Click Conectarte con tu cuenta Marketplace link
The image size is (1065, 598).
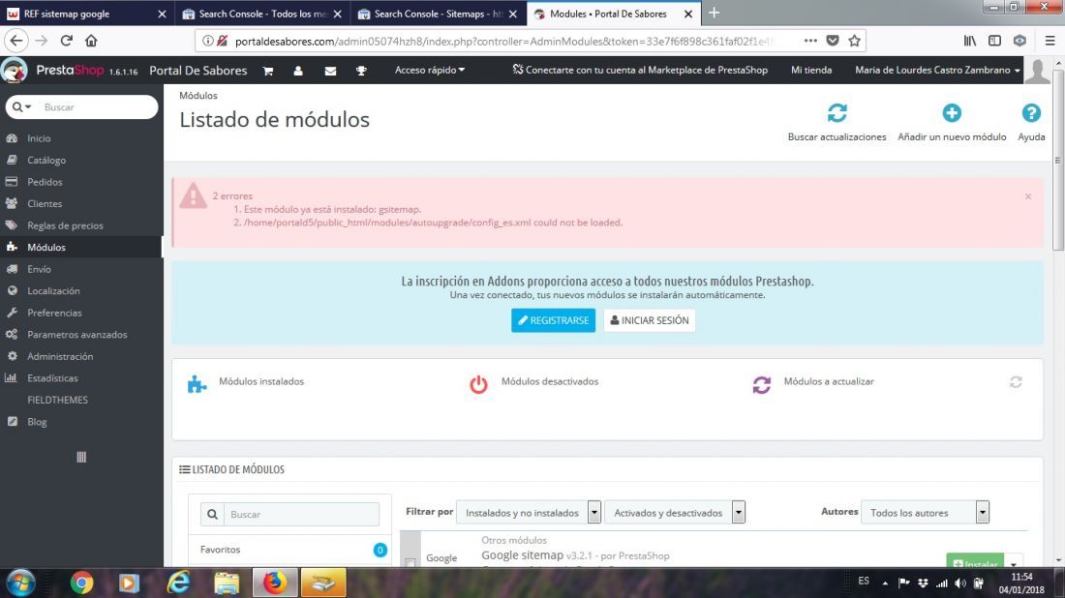coord(640,70)
